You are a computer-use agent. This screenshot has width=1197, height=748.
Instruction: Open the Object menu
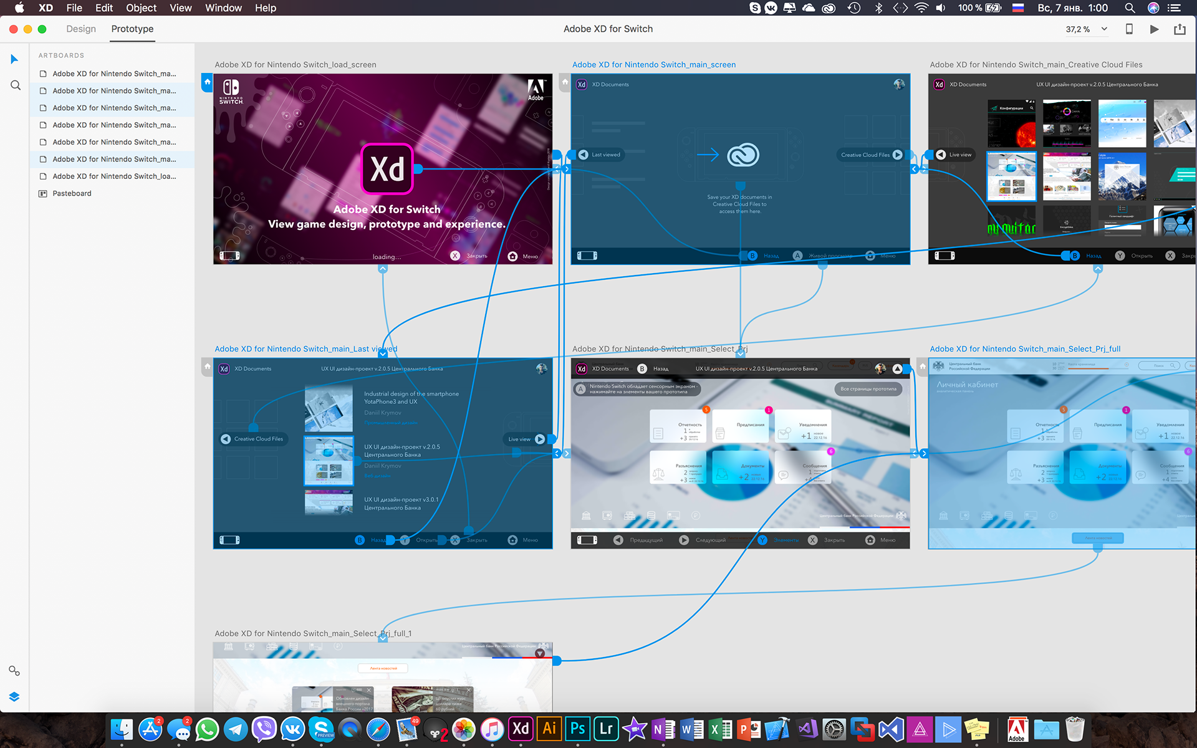[x=142, y=8]
